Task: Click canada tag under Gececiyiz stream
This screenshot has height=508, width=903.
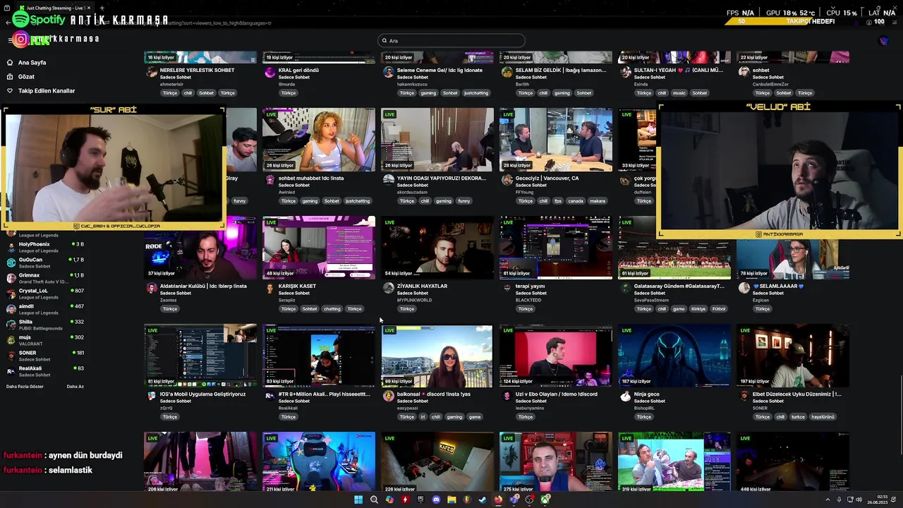Action: pos(576,200)
